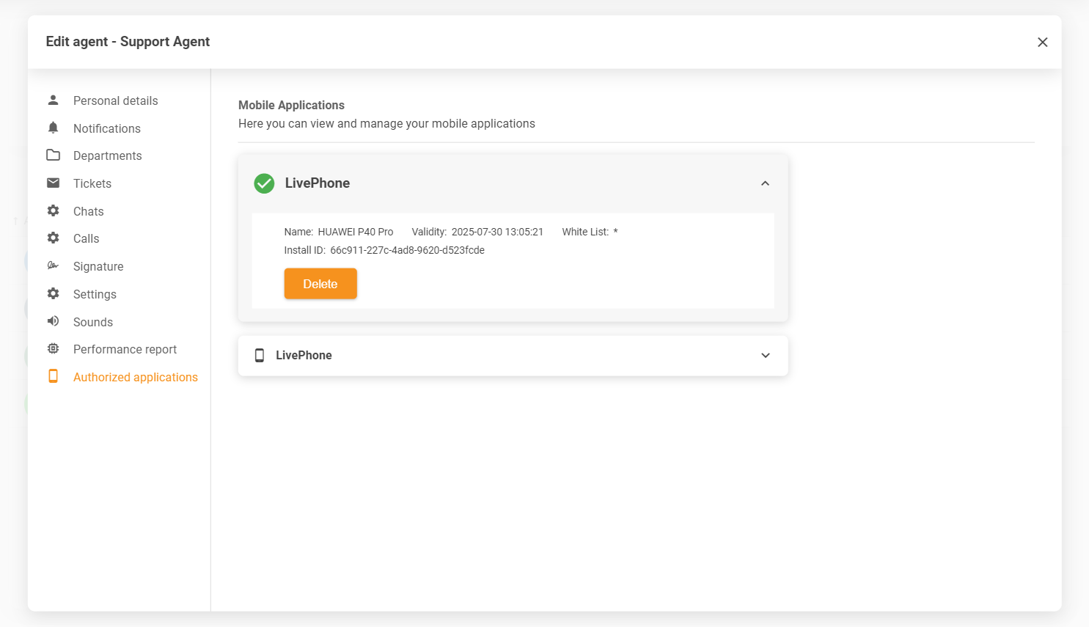Click the Personal details person icon
Screen dimensions: 1089x627
point(53,100)
